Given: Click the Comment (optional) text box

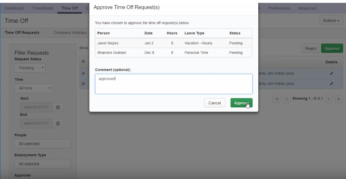Looking at the screenshot, I should 173,84.
